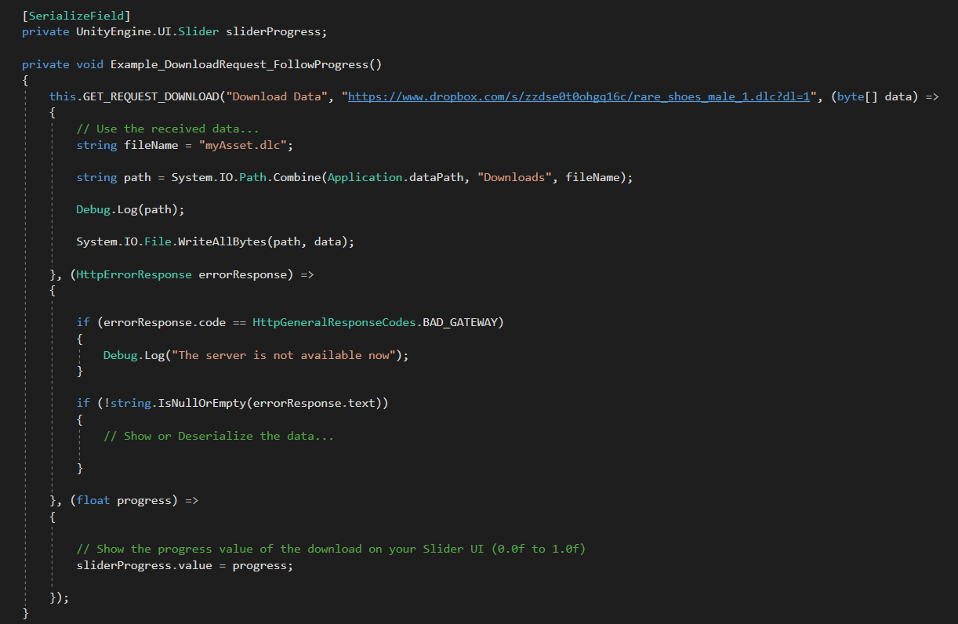Select "The server is not available now" string
958x624 pixels.
(283, 355)
